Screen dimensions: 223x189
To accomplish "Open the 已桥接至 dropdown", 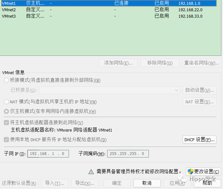I will click(109, 90).
